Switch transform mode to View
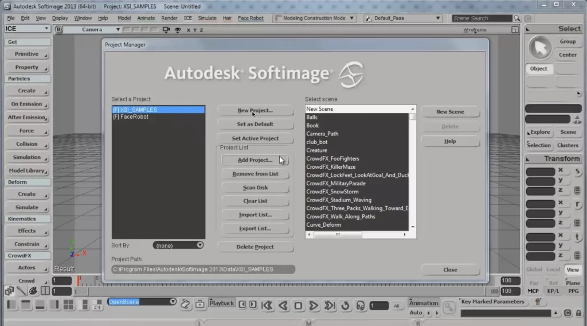The height and width of the screenshot is (326, 587). click(573, 269)
